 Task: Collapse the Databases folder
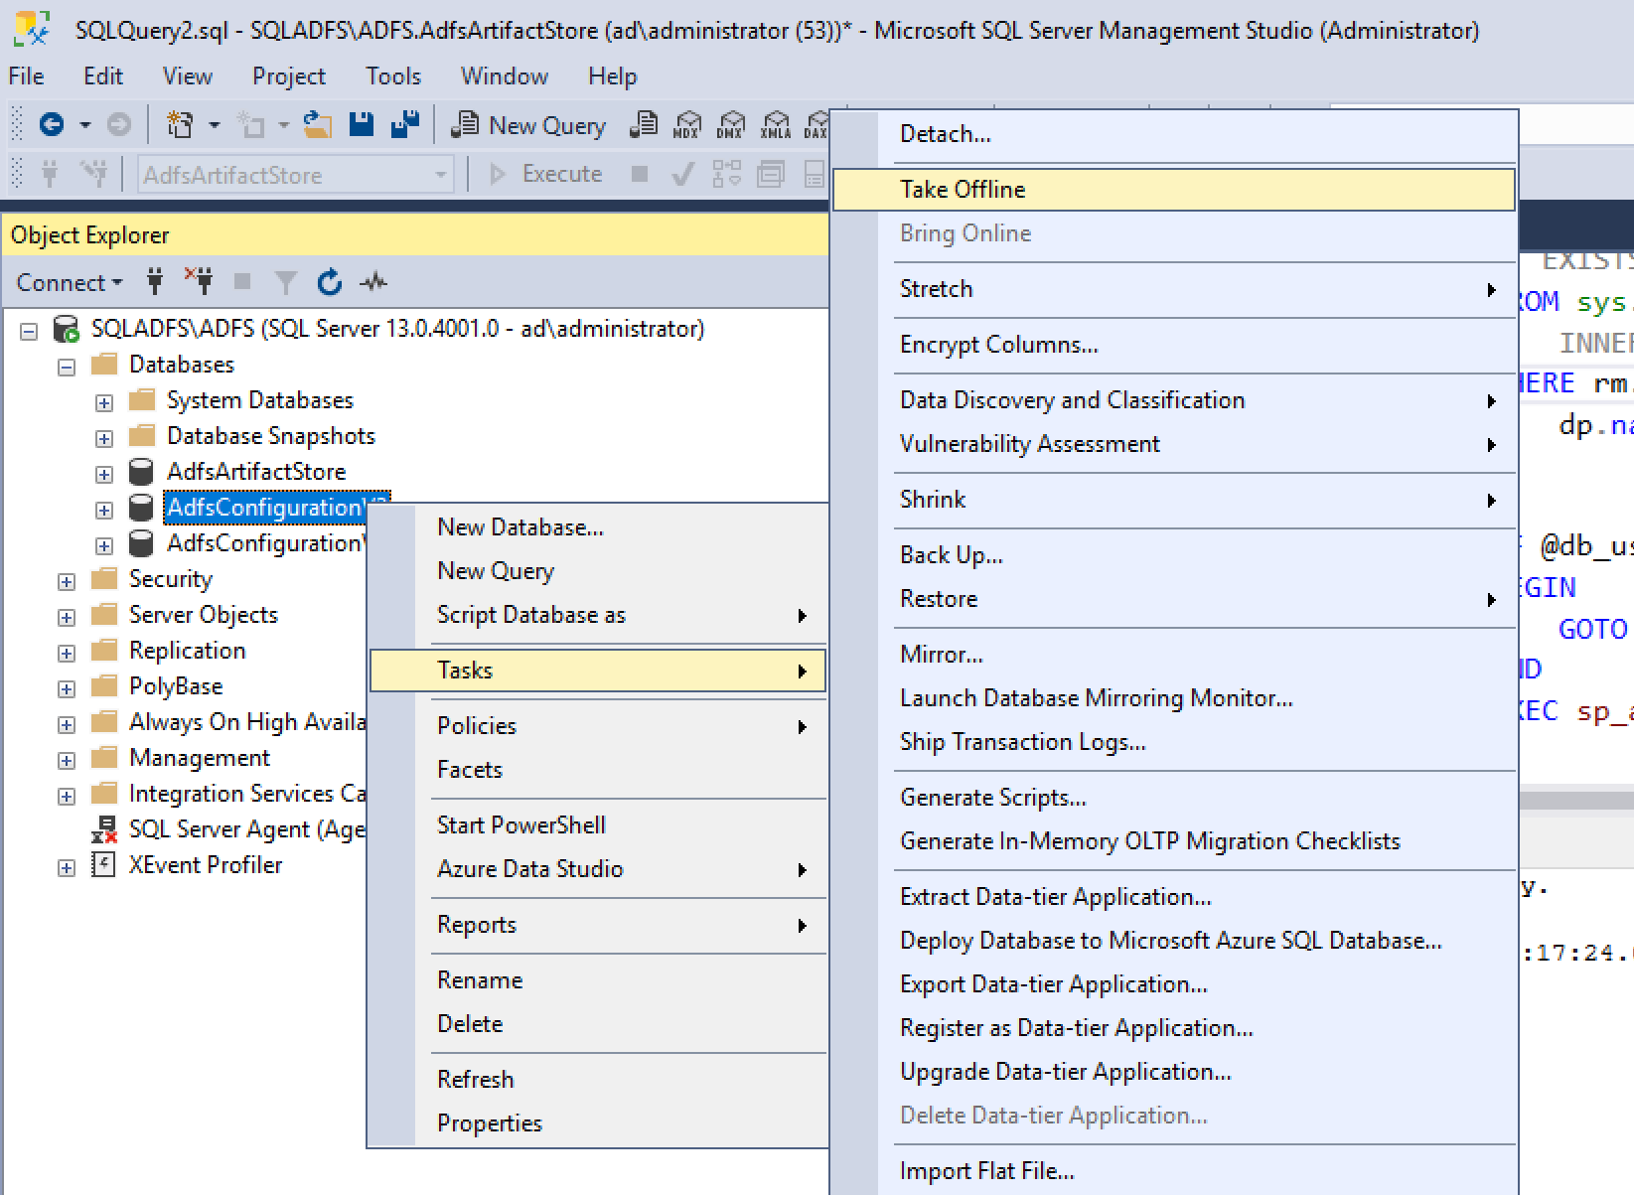click(x=67, y=367)
